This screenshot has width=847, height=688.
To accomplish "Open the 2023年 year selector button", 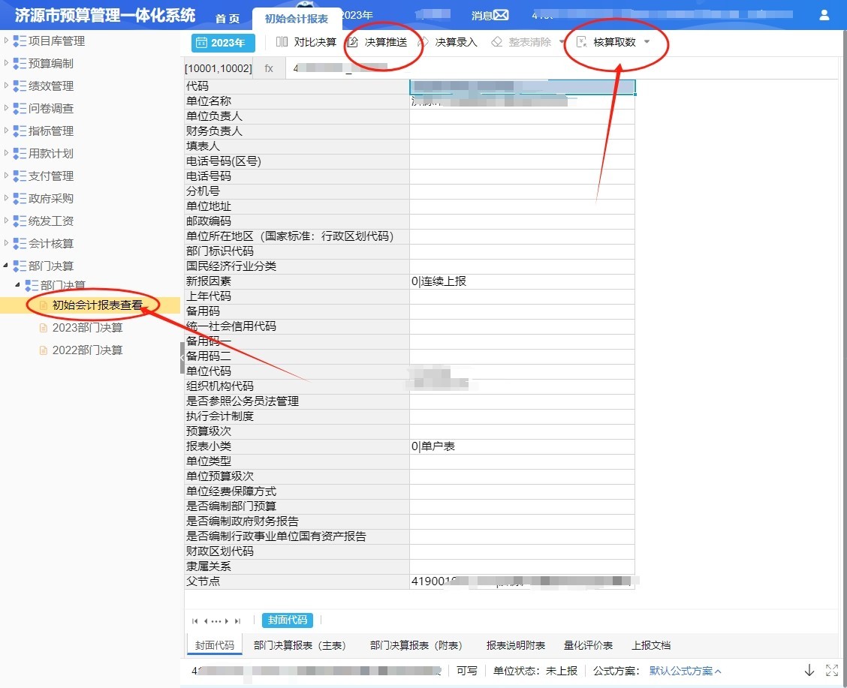I will coord(223,43).
